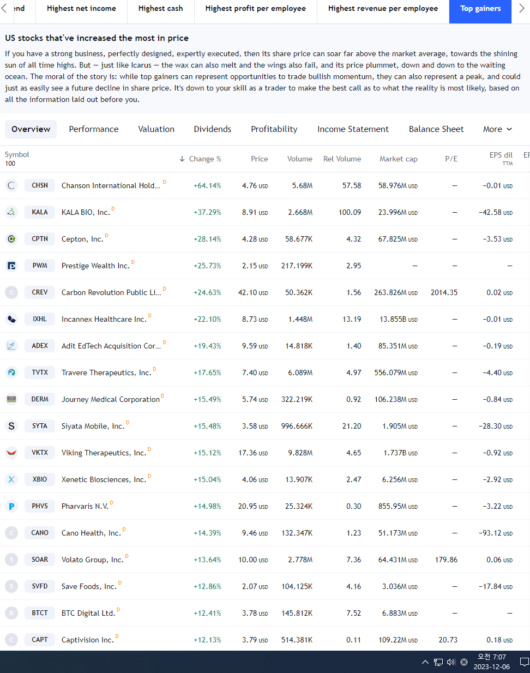Open the taskbar network status icon
The image size is (530, 673).
[x=438, y=662]
